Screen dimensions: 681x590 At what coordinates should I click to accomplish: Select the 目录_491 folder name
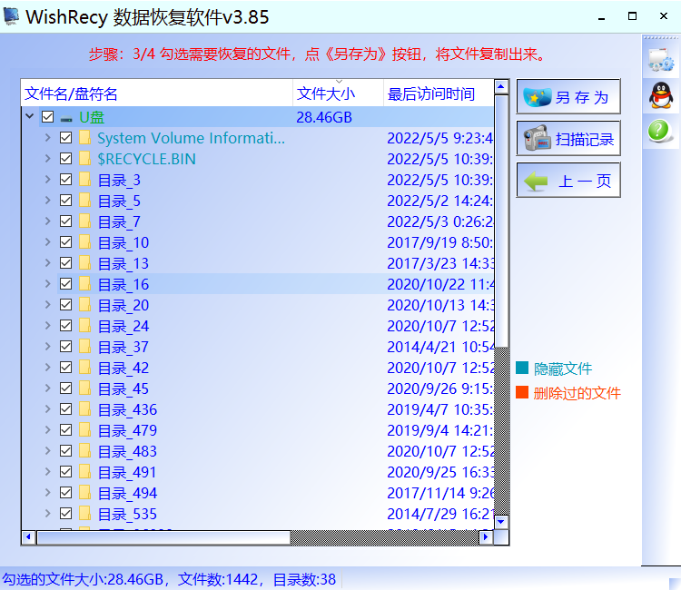pos(127,472)
